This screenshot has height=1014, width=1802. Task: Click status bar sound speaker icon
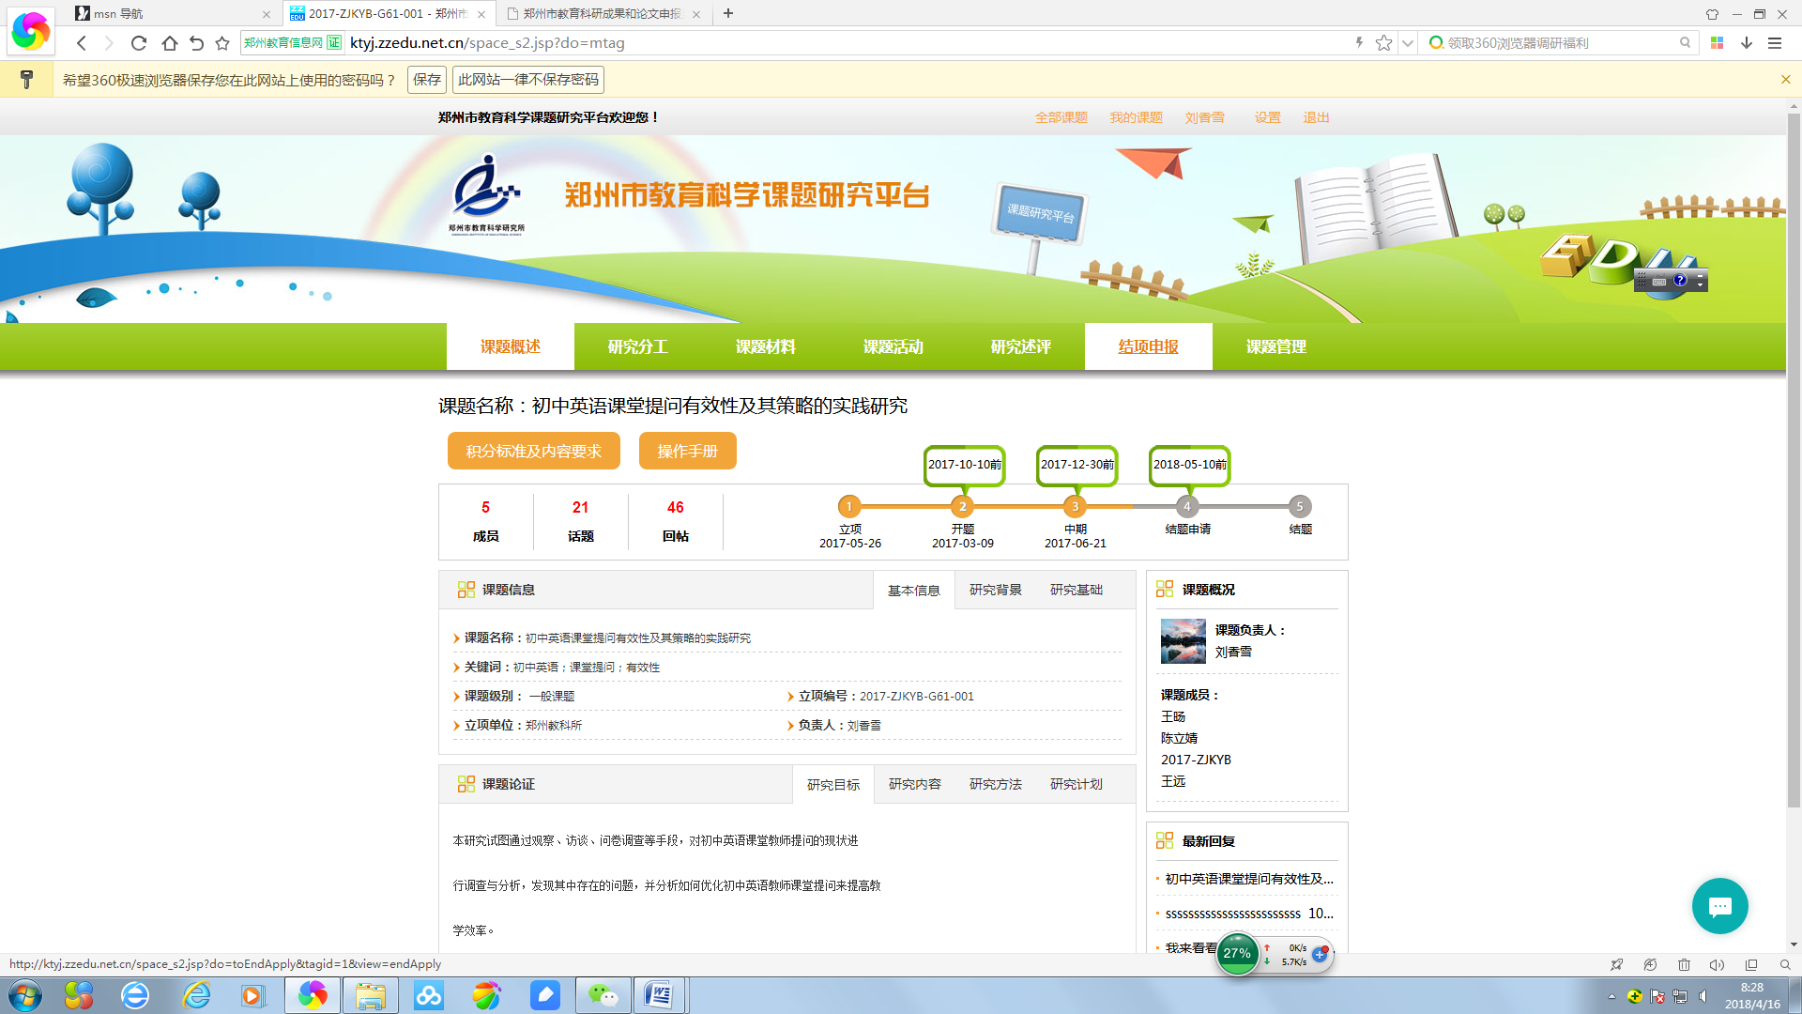tap(1717, 964)
